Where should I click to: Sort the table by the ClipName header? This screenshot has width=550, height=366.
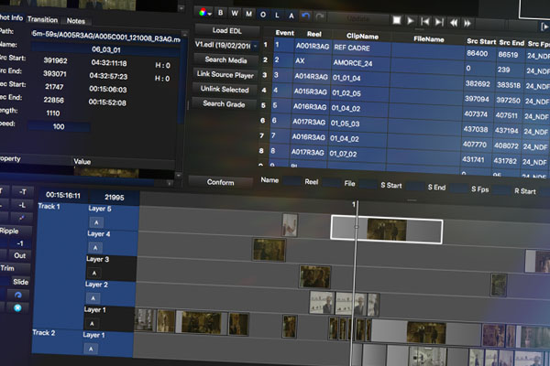click(362, 36)
